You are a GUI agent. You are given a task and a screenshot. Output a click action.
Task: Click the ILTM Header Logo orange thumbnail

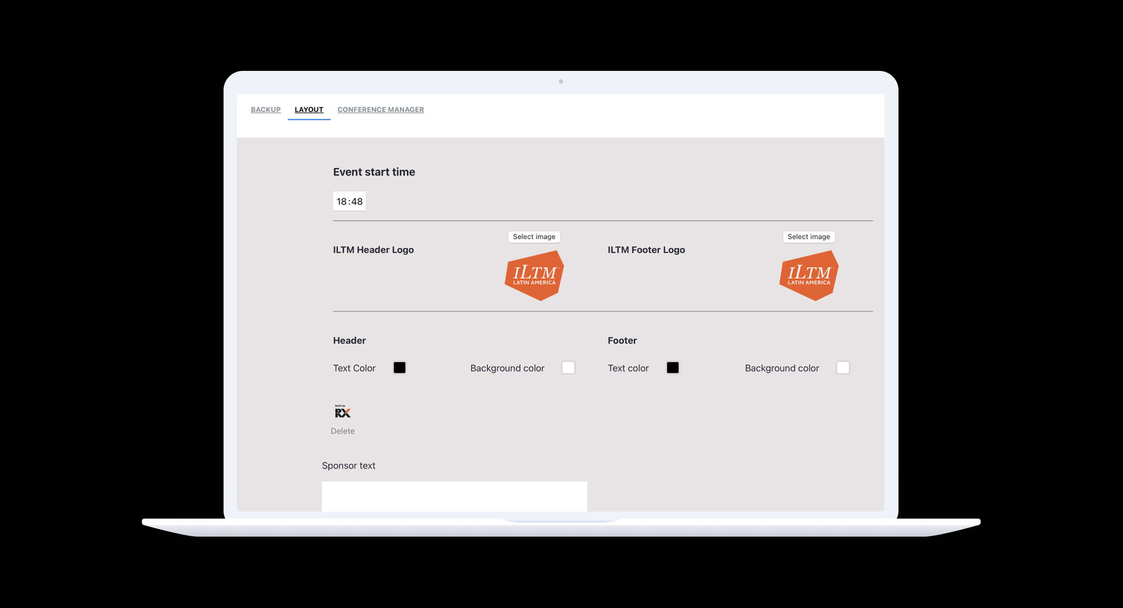coord(534,276)
